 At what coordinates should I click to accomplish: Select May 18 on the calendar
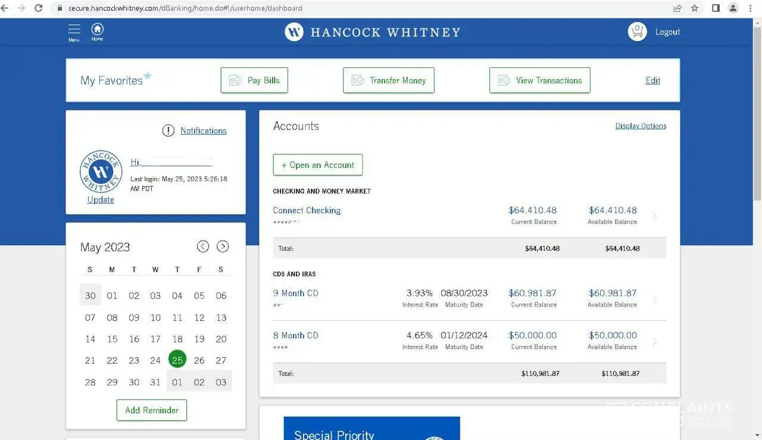[x=177, y=339]
